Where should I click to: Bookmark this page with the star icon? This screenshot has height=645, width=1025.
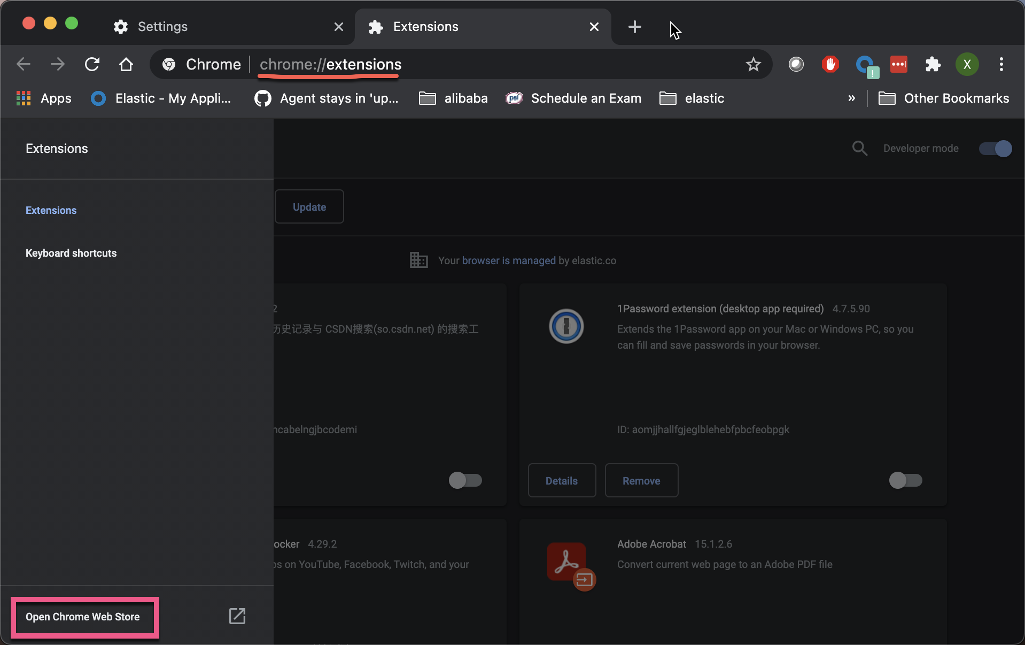point(754,64)
